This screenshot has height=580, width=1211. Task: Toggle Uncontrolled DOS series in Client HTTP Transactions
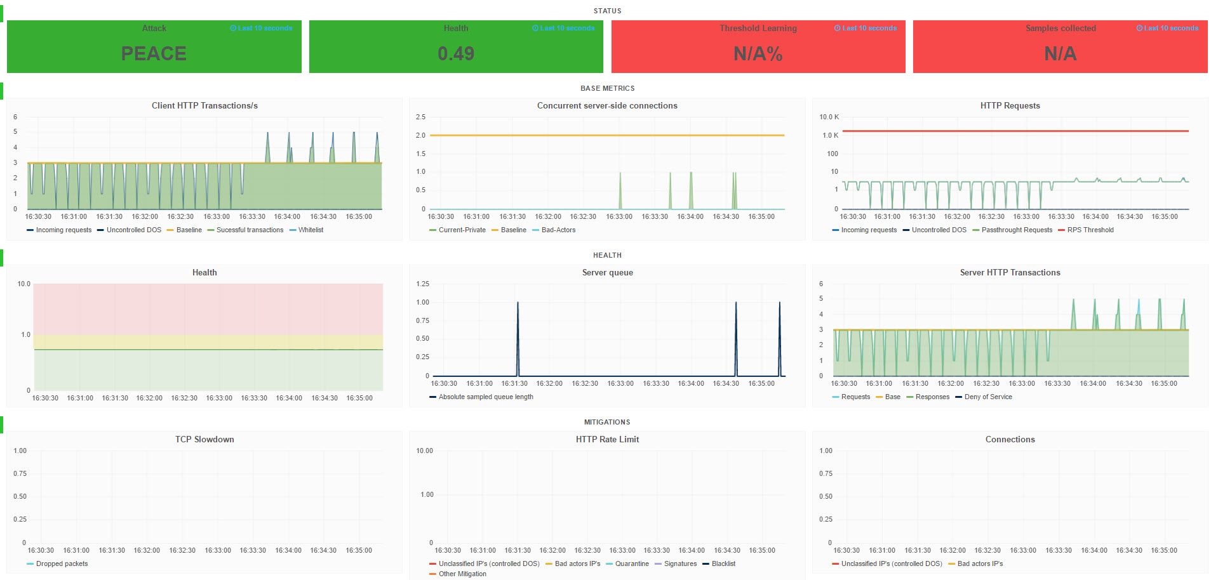pos(134,230)
